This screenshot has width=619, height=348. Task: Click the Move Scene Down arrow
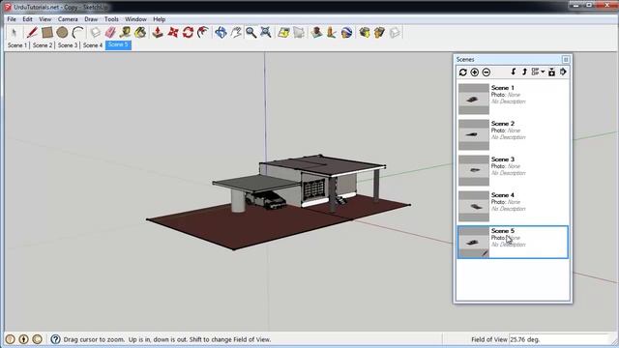pos(514,72)
